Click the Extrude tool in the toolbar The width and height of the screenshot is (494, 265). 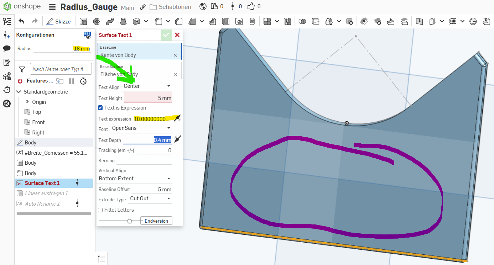pos(83,21)
